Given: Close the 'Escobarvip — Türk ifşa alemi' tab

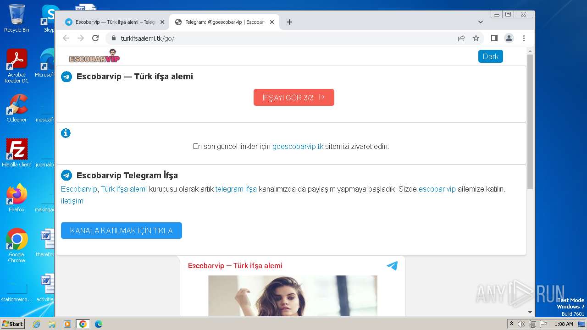Looking at the screenshot, I should (x=162, y=22).
